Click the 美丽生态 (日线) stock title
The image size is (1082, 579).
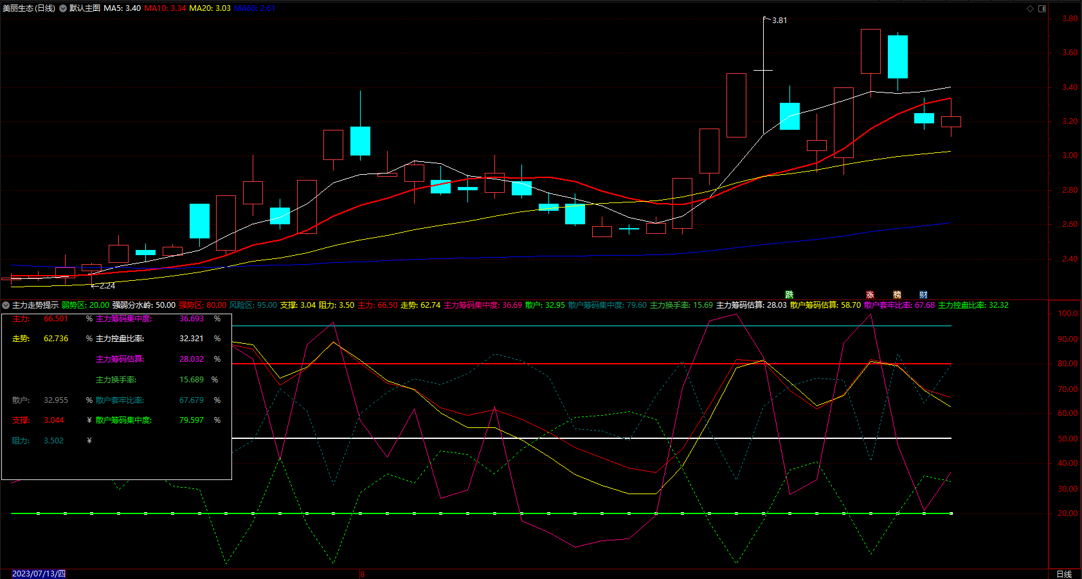(29, 8)
